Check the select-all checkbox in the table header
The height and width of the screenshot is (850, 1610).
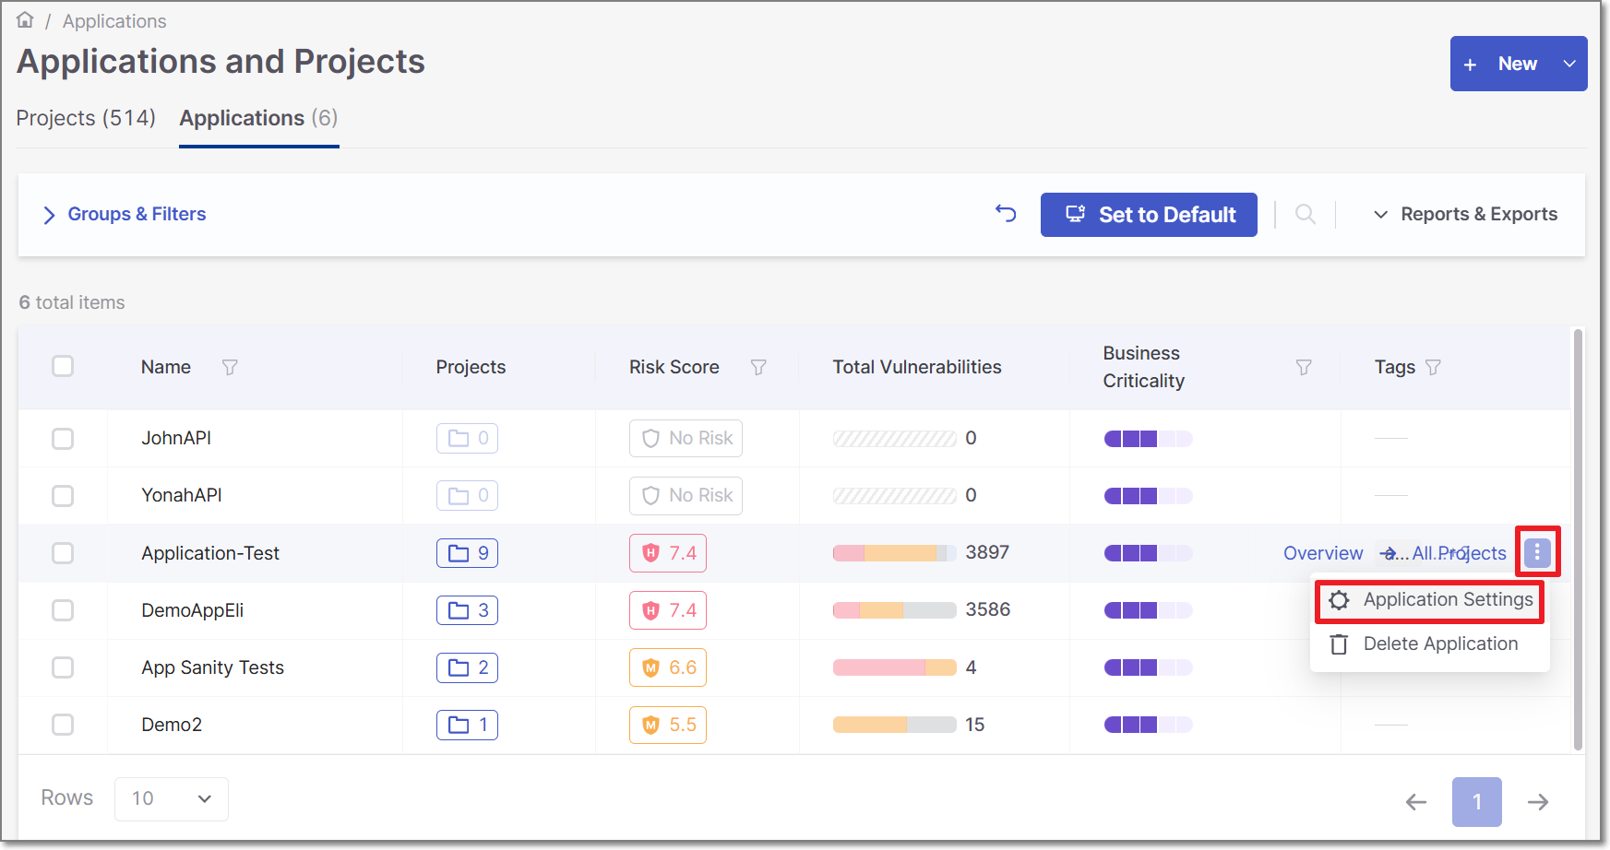tap(62, 366)
